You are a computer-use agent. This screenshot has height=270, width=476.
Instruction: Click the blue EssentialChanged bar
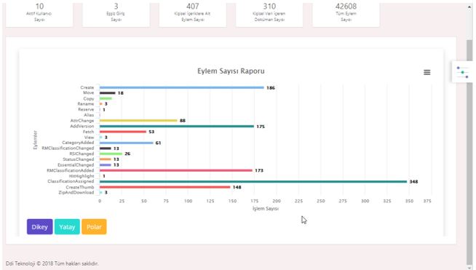[x=106, y=165]
